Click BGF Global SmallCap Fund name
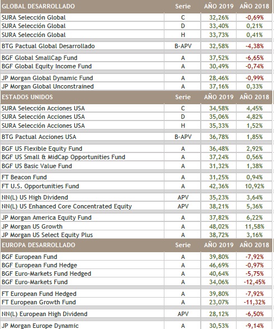 pos(39,58)
